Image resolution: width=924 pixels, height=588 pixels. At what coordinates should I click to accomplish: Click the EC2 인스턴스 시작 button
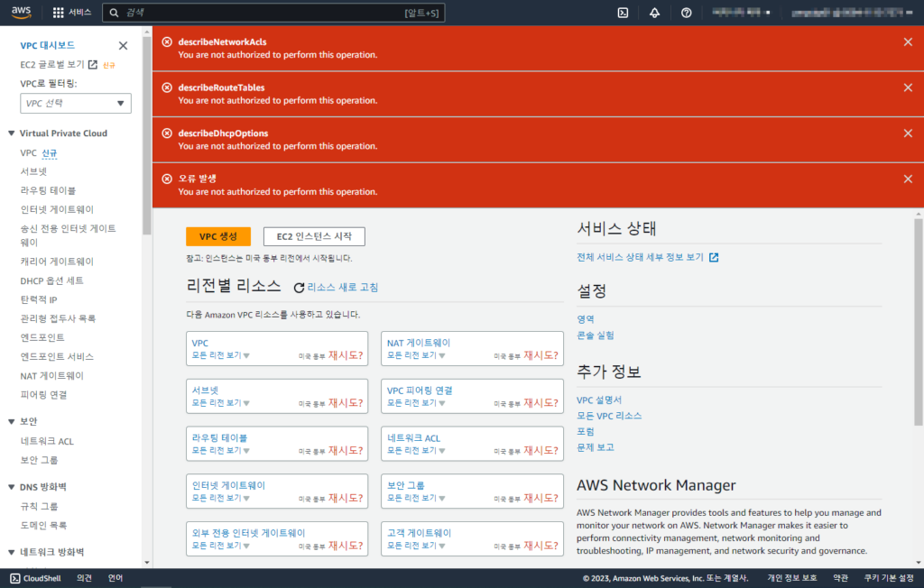click(314, 236)
